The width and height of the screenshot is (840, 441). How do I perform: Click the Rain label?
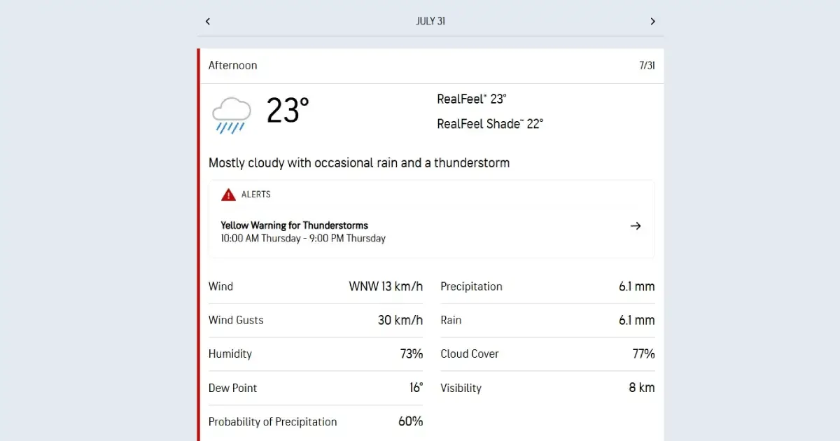pyautogui.click(x=451, y=320)
